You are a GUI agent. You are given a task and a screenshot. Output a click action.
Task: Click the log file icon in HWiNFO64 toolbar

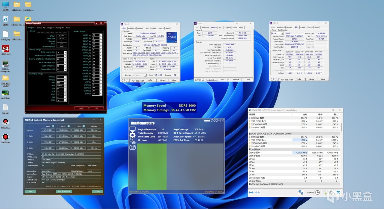tap(324, 192)
